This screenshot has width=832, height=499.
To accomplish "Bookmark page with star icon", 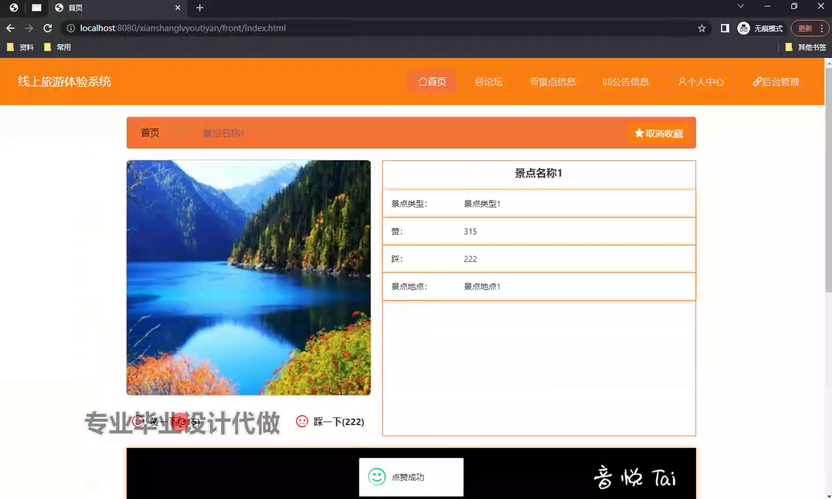I will pyautogui.click(x=701, y=28).
